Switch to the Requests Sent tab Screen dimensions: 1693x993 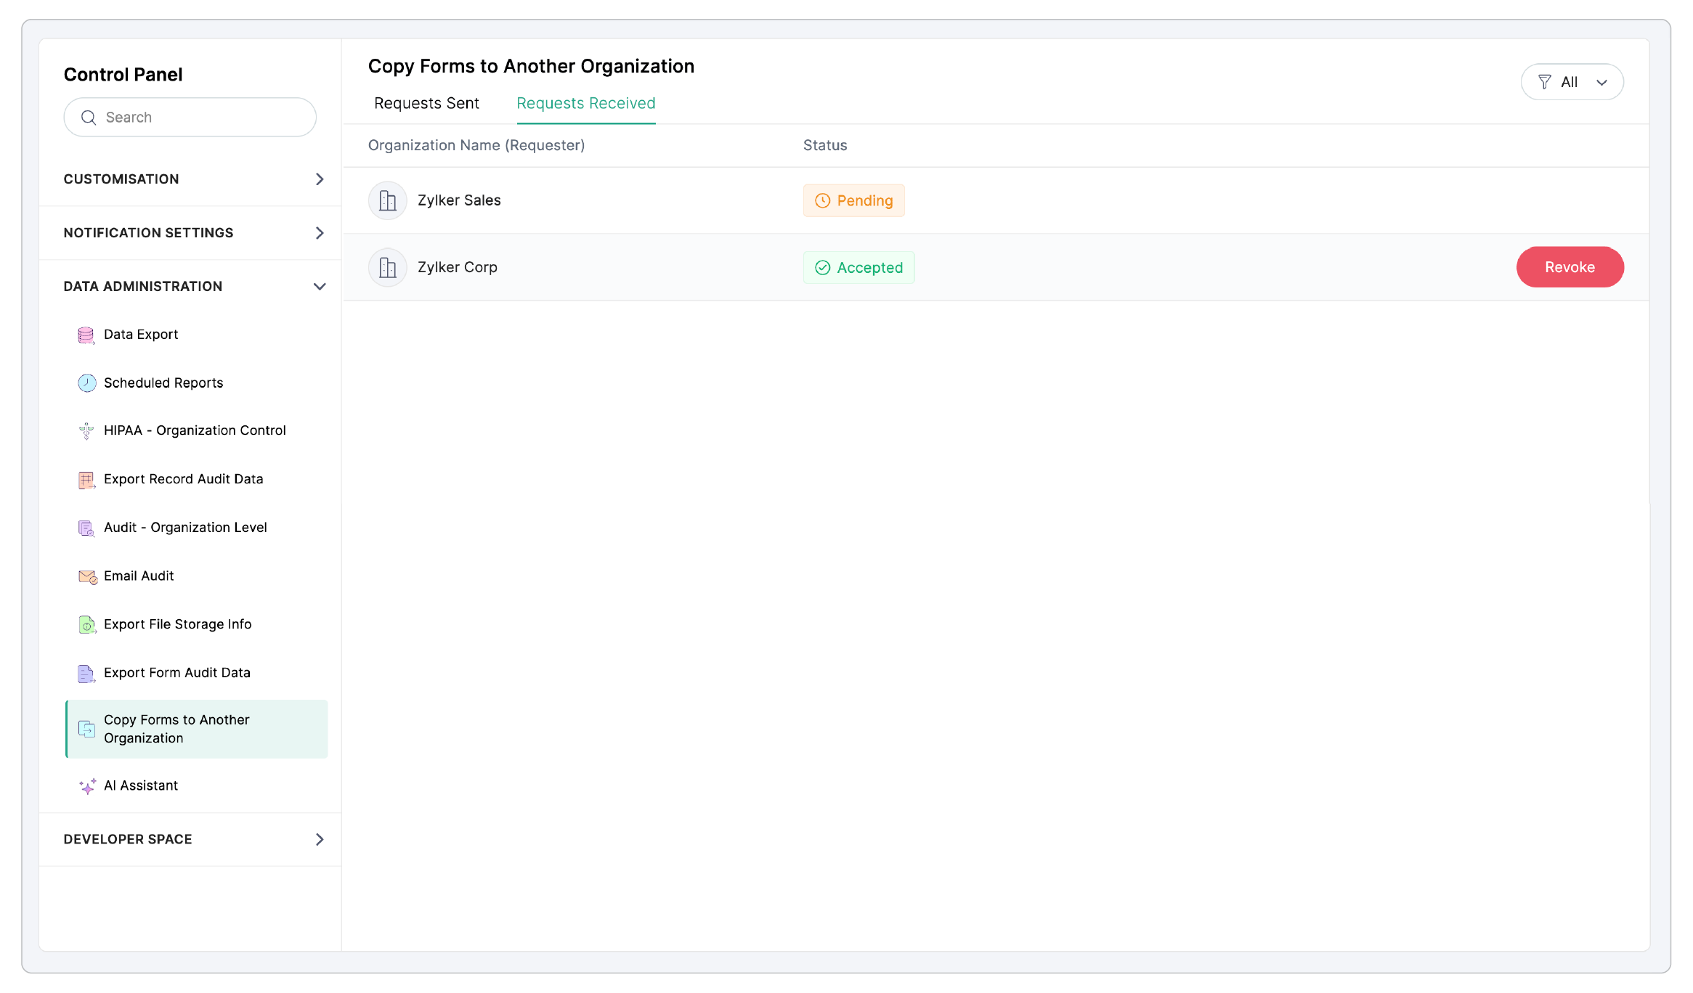coord(426,103)
